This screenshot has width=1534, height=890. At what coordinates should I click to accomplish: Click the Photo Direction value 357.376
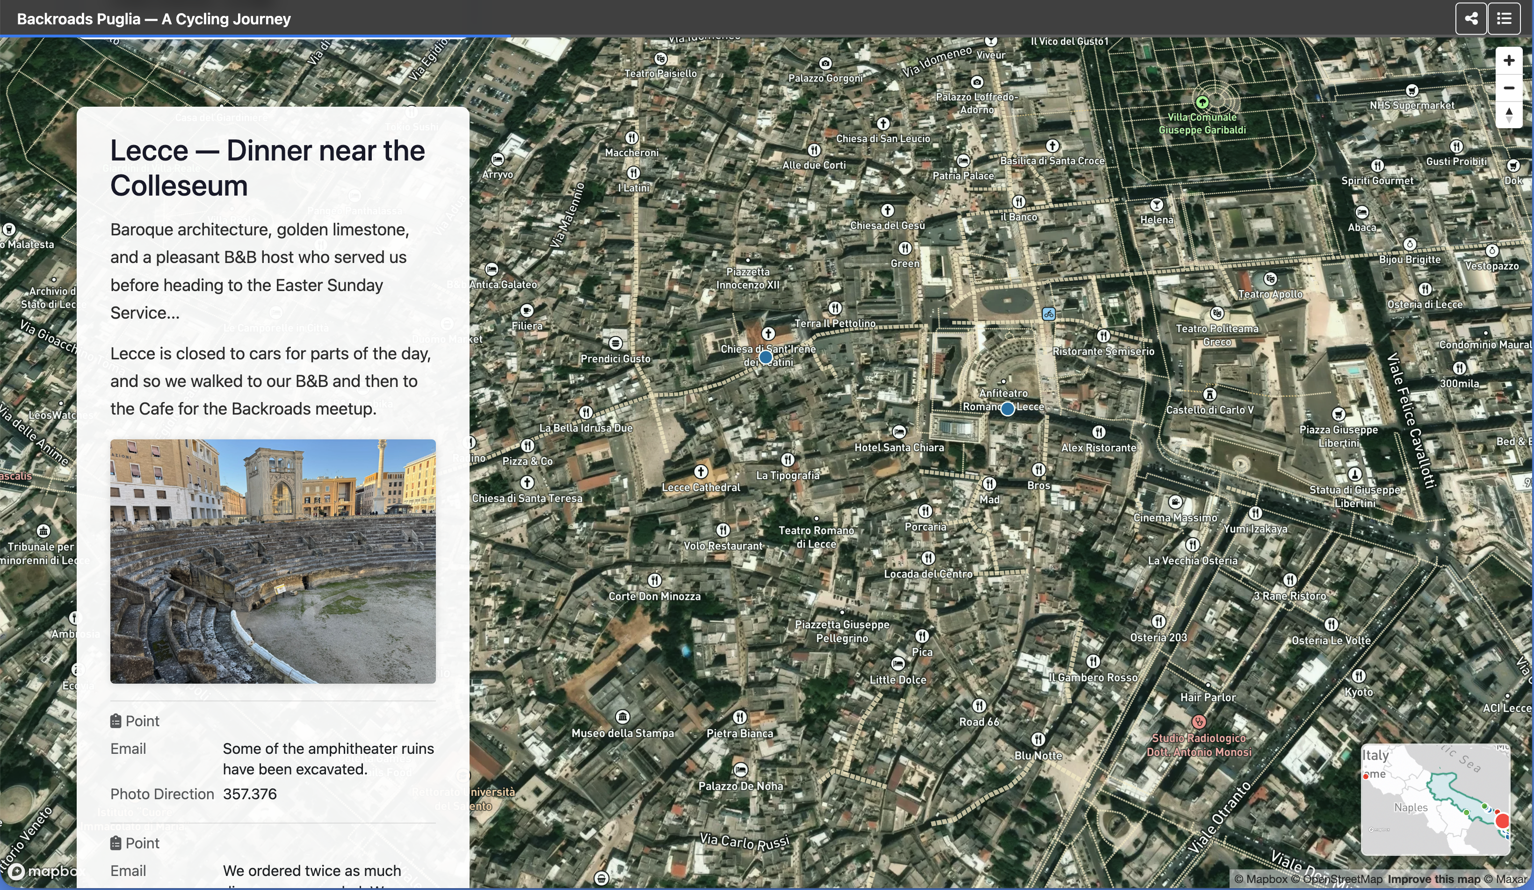pos(250,794)
